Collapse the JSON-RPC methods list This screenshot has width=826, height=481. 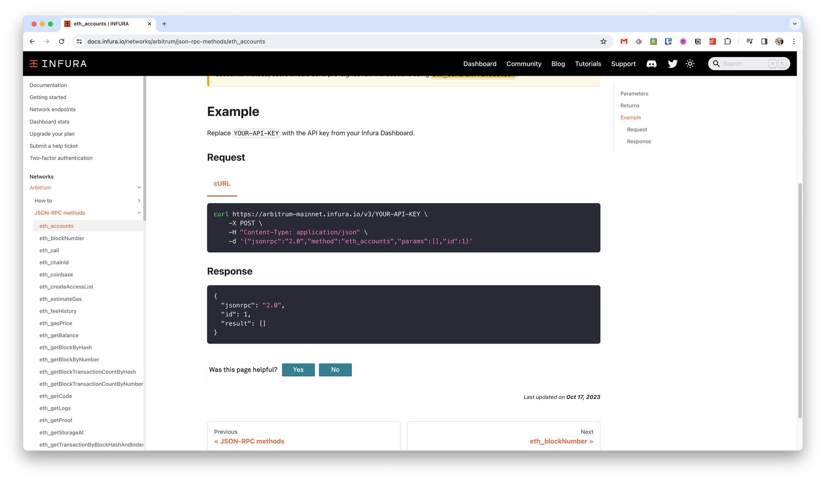coord(139,213)
